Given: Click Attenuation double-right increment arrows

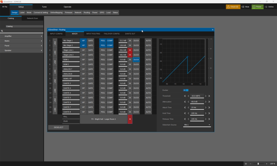Looking at the screenshot, I should pyautogui.click(x=209, y=102).
